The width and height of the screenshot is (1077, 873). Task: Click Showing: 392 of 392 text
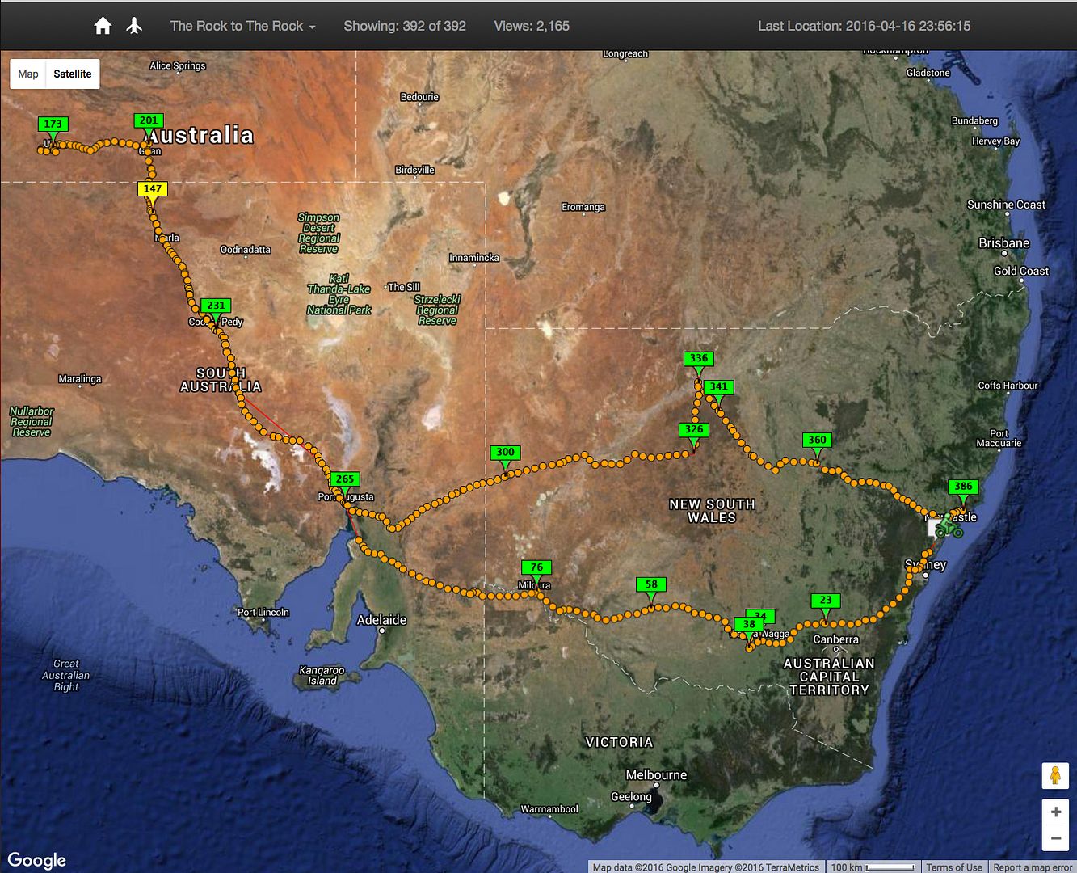click(x=405, y=26)
